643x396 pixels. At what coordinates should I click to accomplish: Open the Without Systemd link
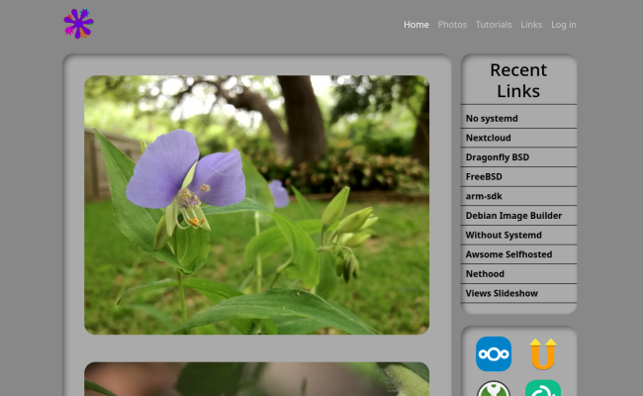pyautogui.click(x=504, y=235)
